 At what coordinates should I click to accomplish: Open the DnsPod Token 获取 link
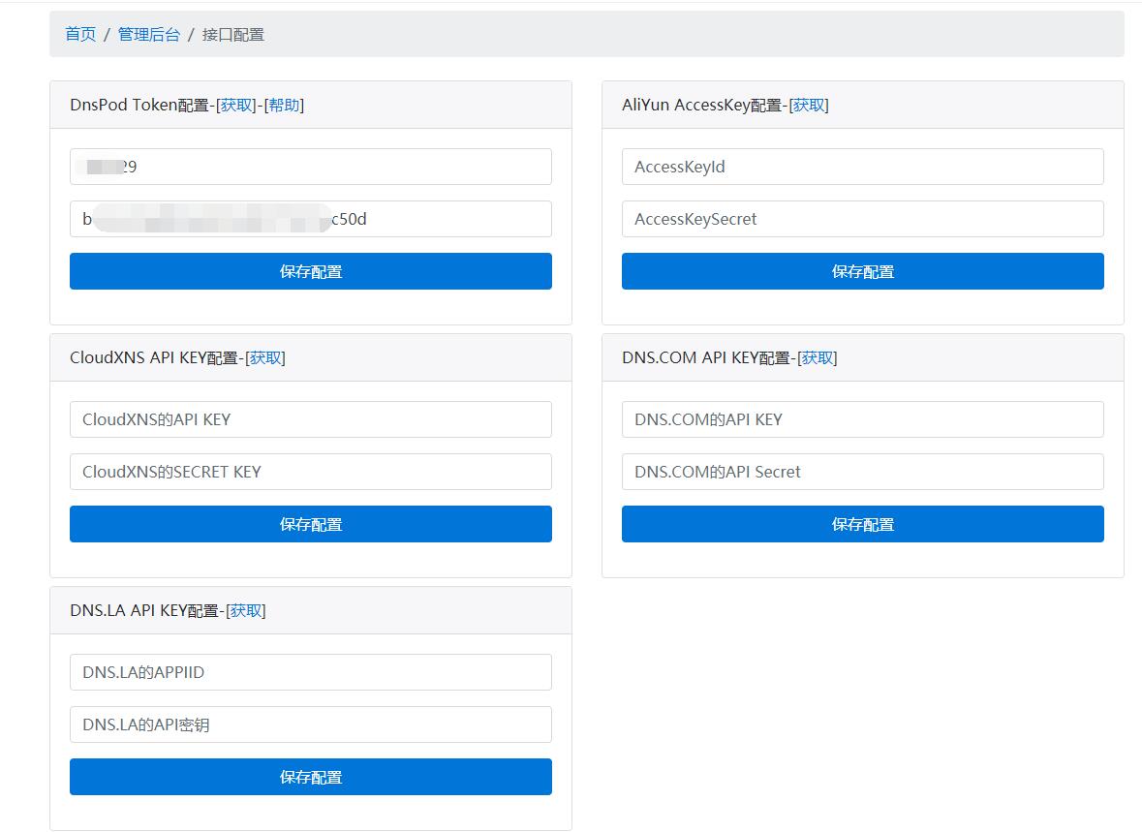click(x=235, y=105)
